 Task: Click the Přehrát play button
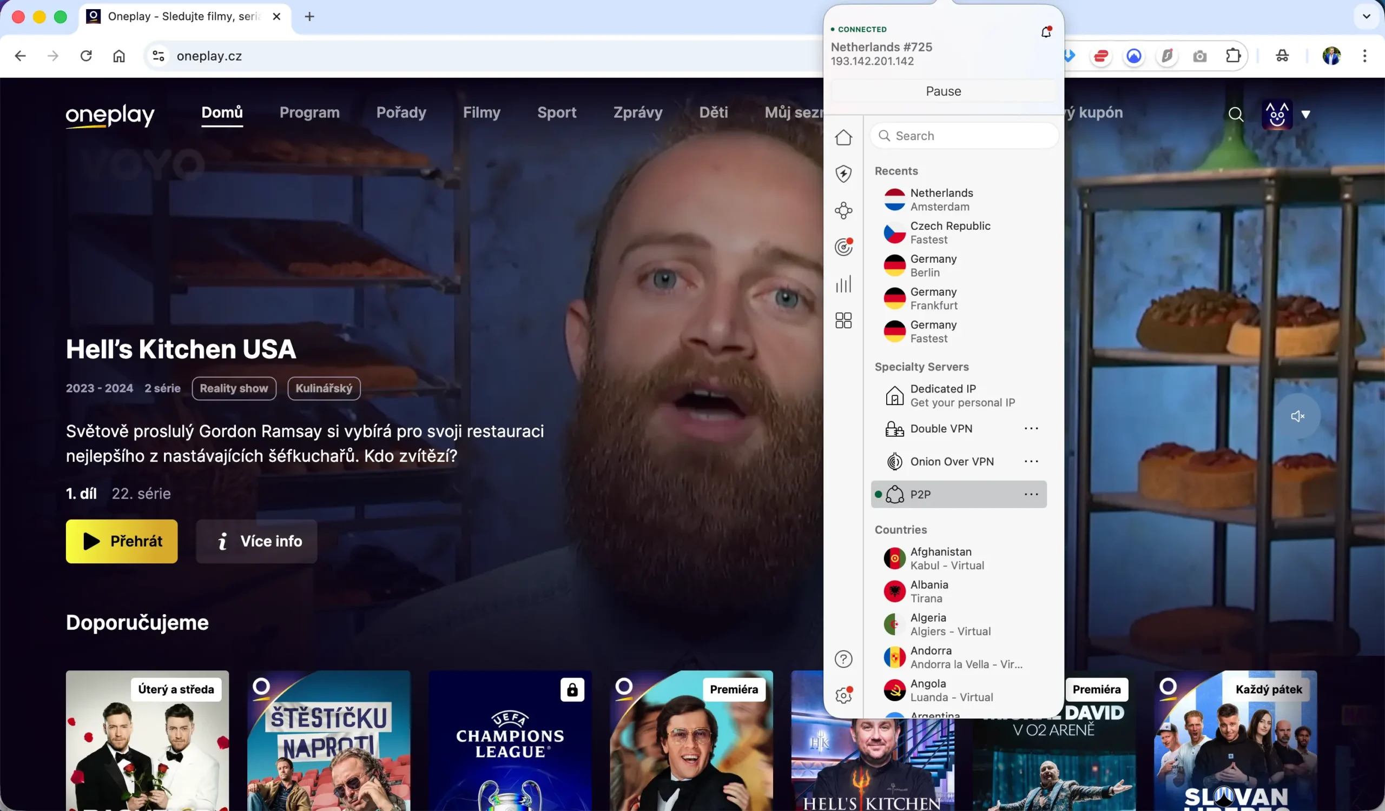(x=122, y=541)
